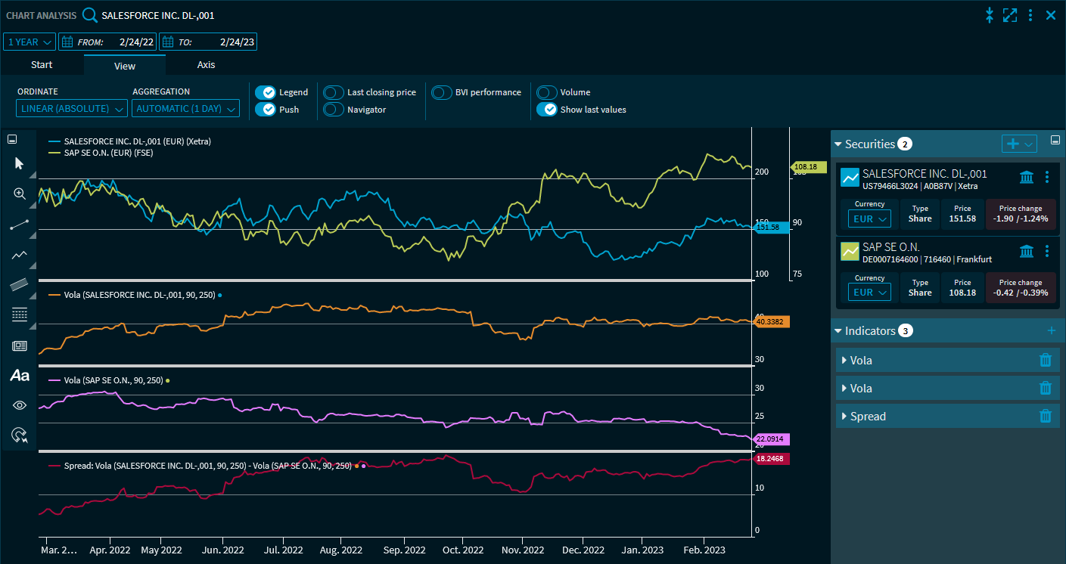Turn on Last closing price toggle

tap(334, 92)
